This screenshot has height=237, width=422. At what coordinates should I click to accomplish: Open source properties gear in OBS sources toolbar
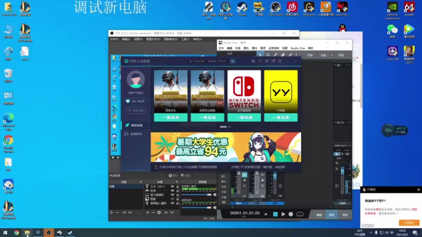(159, 212)
